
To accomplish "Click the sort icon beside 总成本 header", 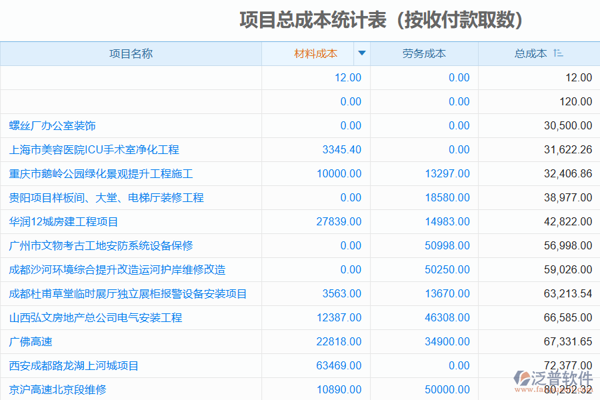I will (559, 54).
